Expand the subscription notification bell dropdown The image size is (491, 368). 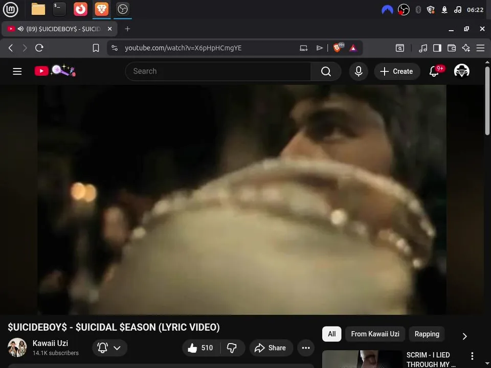coord(109,348)
